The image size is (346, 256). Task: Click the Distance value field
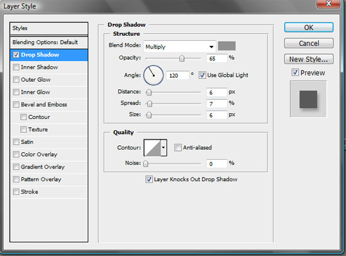pos(216,92)
